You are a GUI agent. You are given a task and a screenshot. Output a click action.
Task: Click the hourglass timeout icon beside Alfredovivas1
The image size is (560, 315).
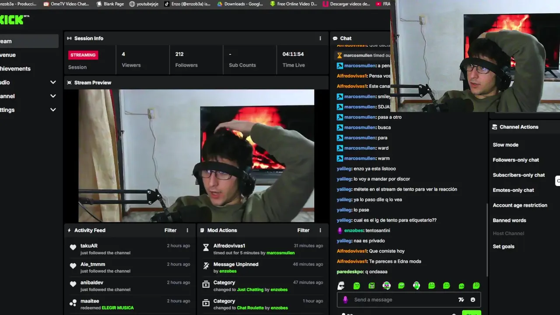[206, 247]
